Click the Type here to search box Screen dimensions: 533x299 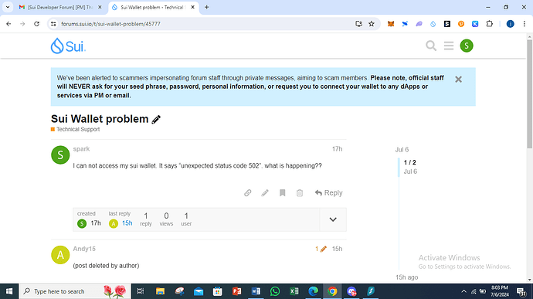[x=75, y=291]
